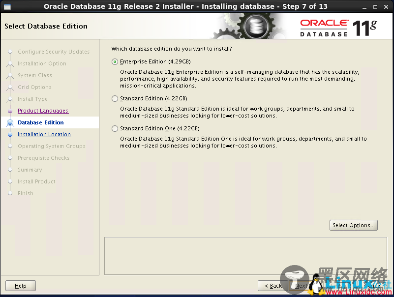394x297 pixels.
Task: Click Install Type step label
Action: (x=32, y=99)
